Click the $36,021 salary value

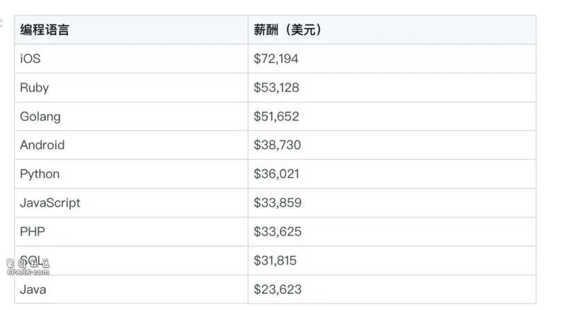click(276, 174)
